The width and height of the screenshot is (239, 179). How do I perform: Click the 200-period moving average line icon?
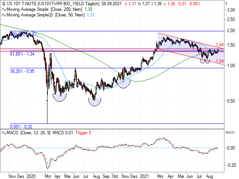3,9
